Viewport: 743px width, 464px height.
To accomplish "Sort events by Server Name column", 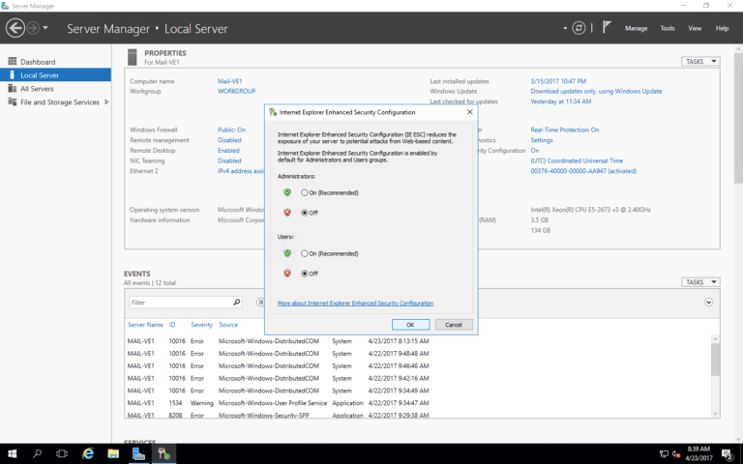I will [x=145, y=325].
